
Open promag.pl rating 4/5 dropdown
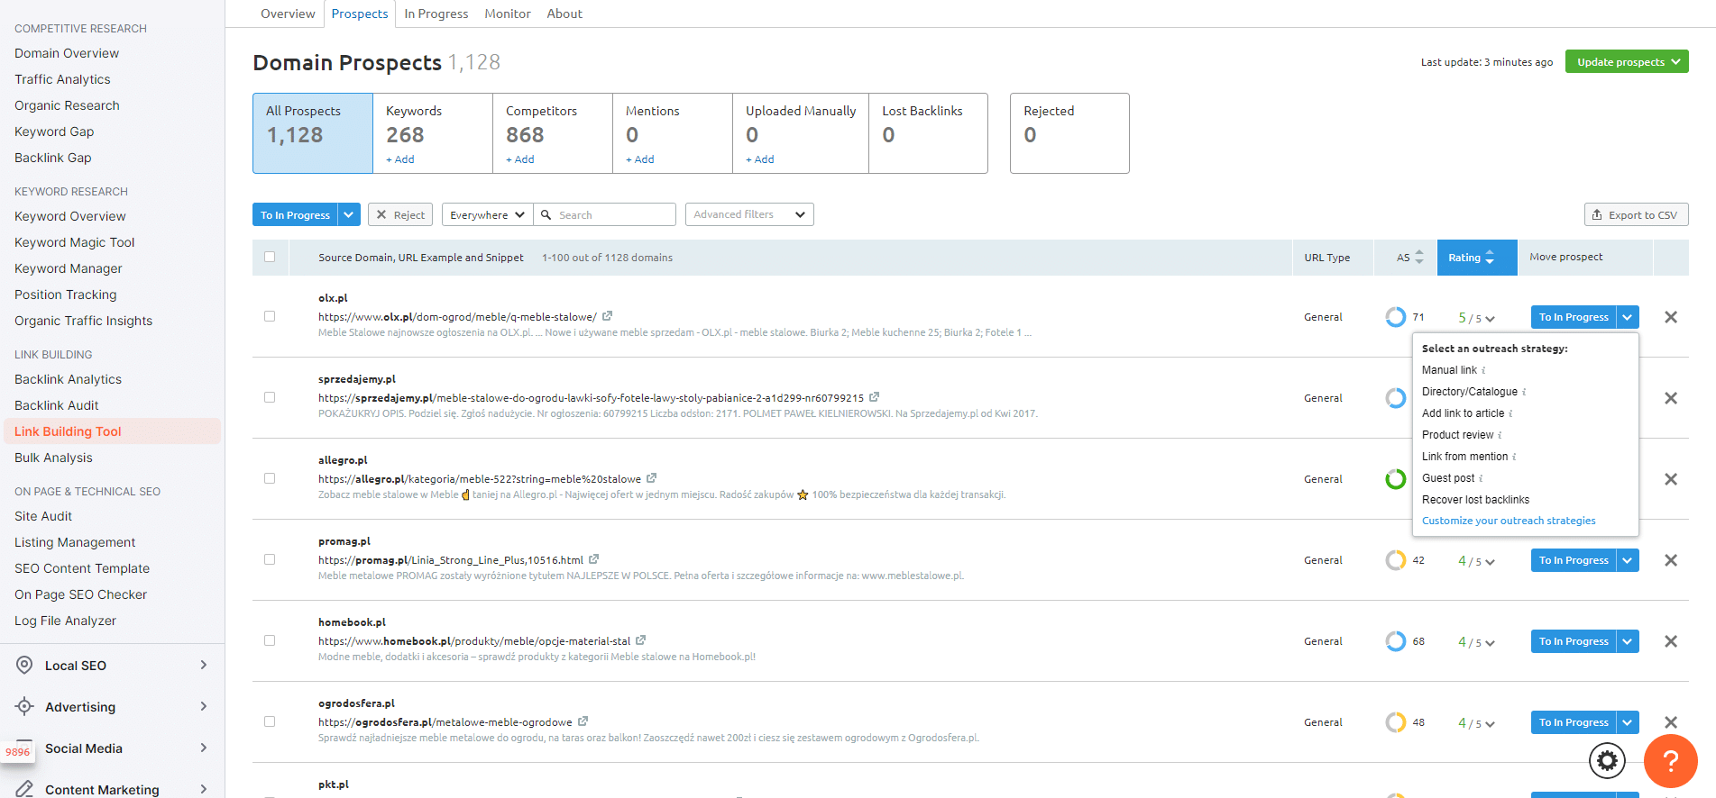(1476, 561)
